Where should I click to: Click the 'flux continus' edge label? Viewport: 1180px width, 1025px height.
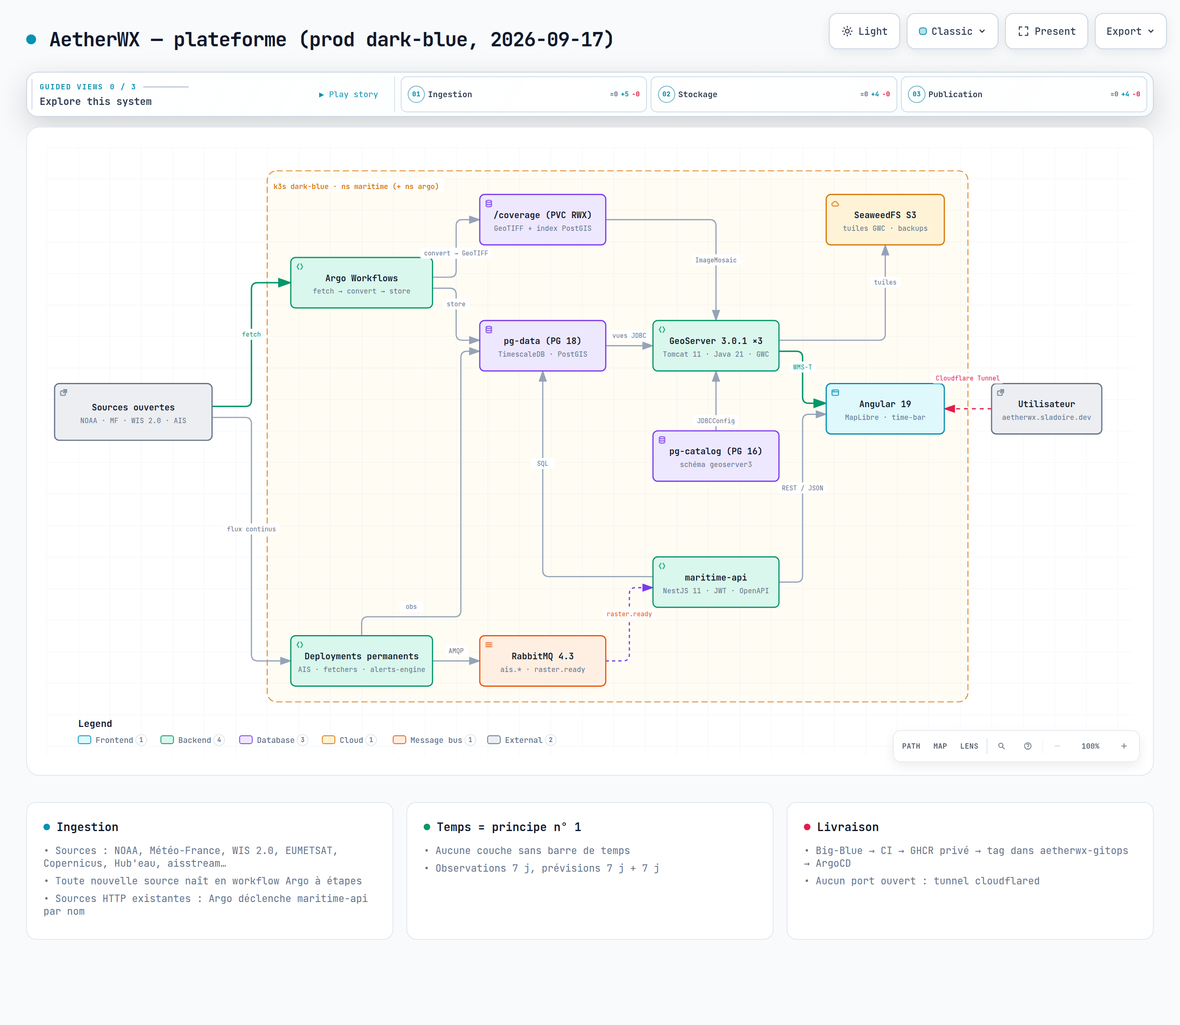(251, 529)
